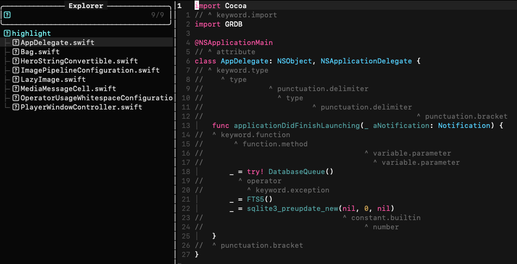Click the file icon beside HeroStringConvertible.swift

pos(16,61)
